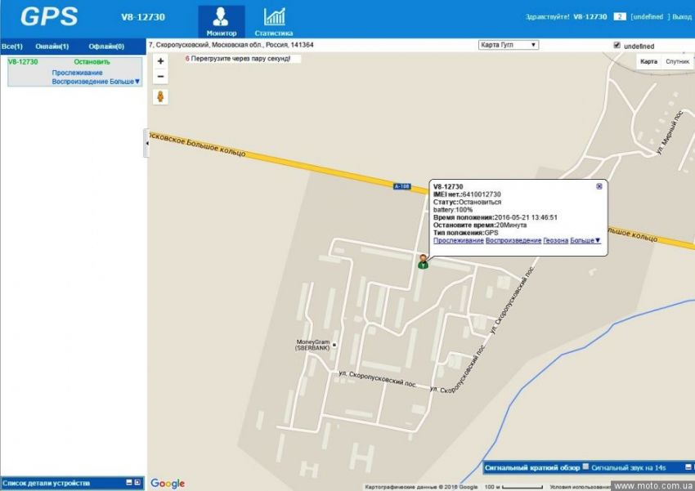Switch to the Офлайн(0) tab
Viewport: 695px width, 491px height.
point(106,47)
